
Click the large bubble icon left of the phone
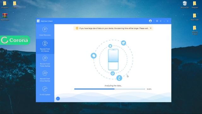pos(94,56)
